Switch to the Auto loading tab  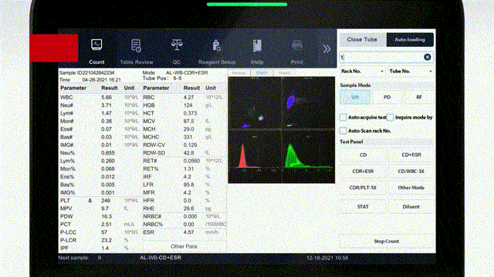[x=410, y=39]
